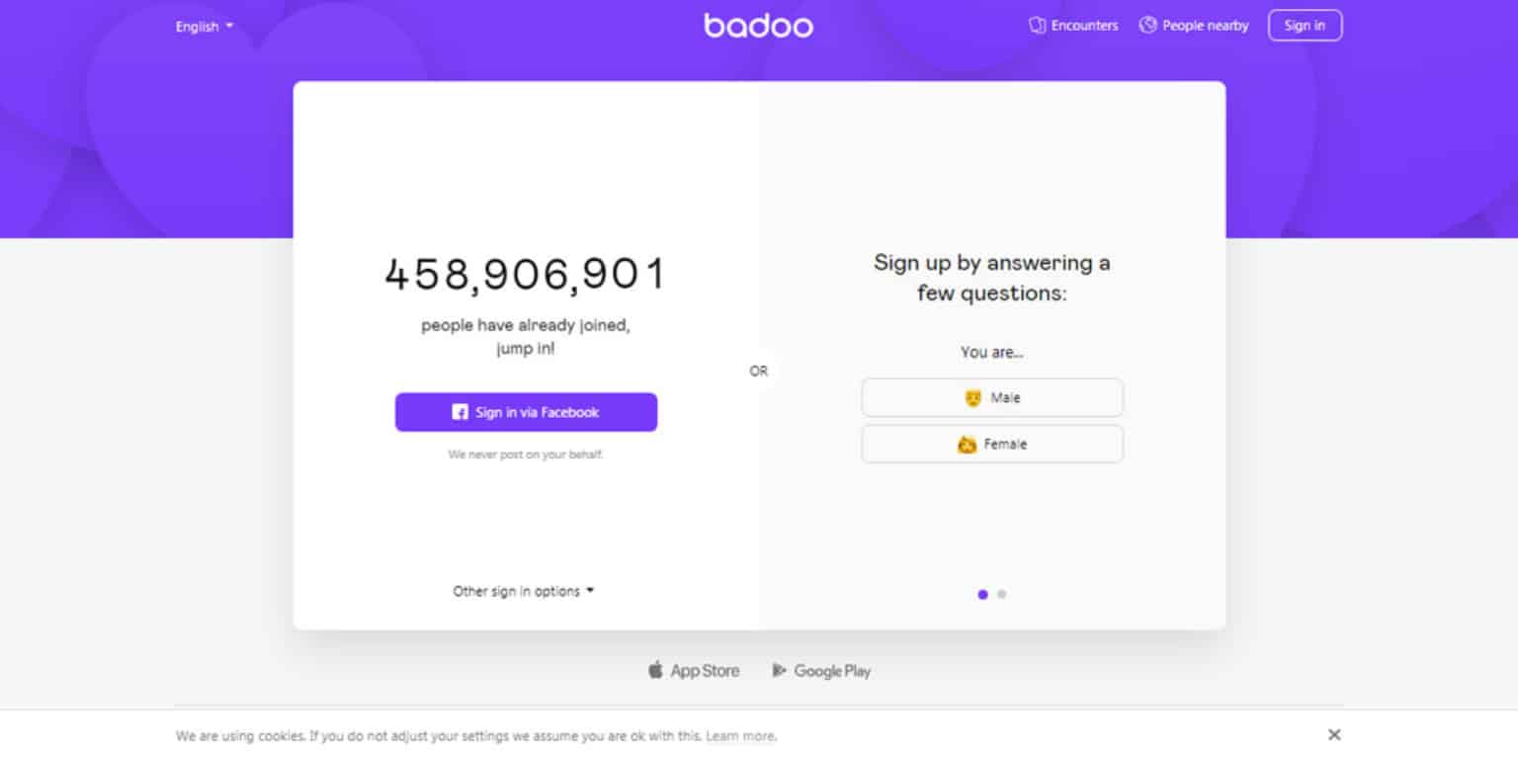Viewport: 1518px width, 759px height.
Task: Open the People nearby page
Action: (1205, 26)
